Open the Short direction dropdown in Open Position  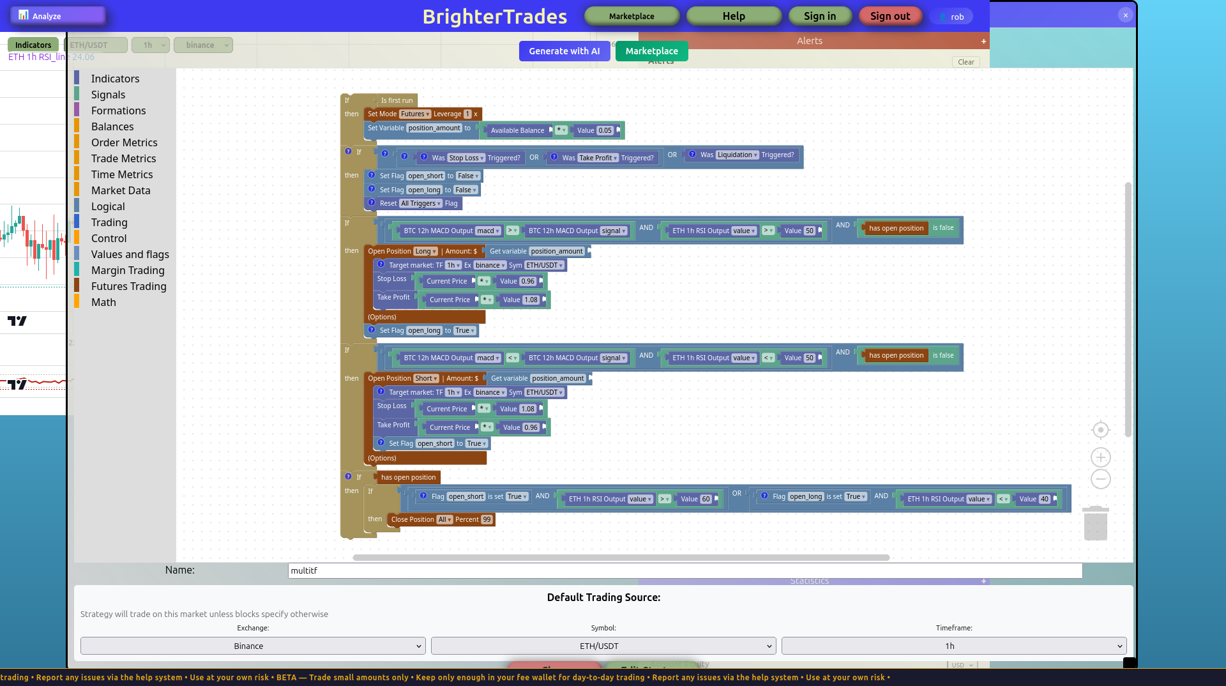(x=426, y=379)
